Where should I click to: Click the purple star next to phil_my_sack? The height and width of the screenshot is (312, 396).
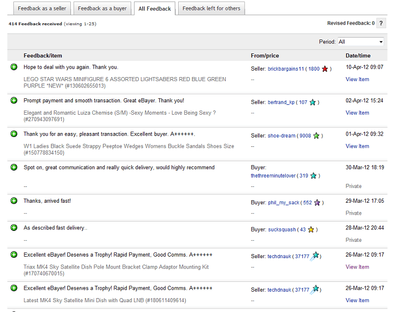pyautogui.click(x=317, y=202)
